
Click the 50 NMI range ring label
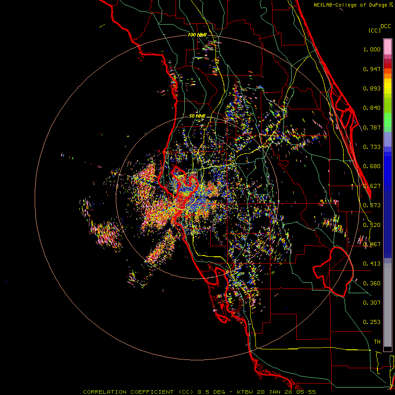point(197,116)
